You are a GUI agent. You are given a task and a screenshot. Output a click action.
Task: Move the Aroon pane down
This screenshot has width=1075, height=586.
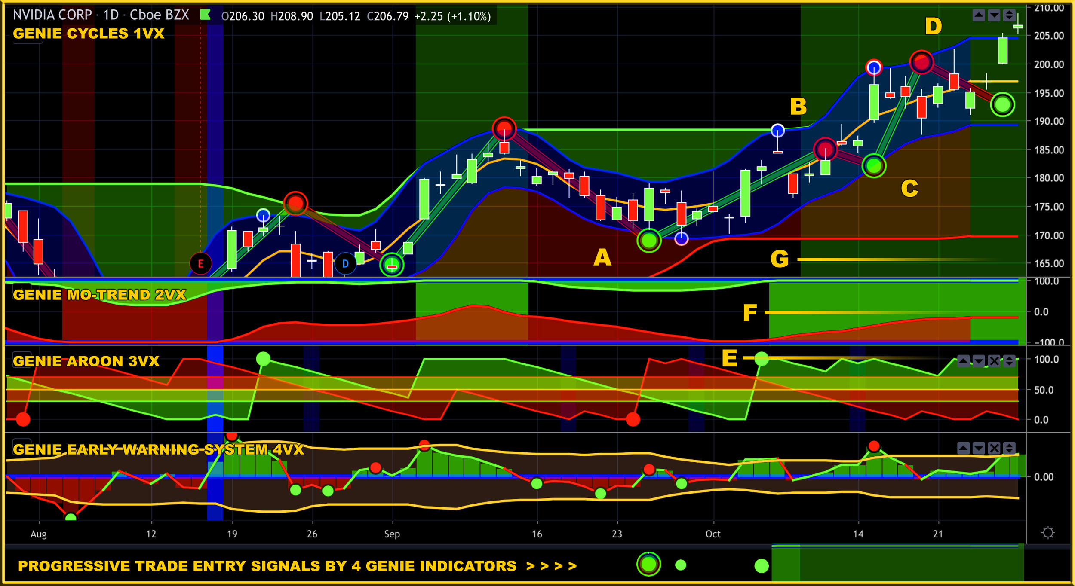[x=979, y=361]
